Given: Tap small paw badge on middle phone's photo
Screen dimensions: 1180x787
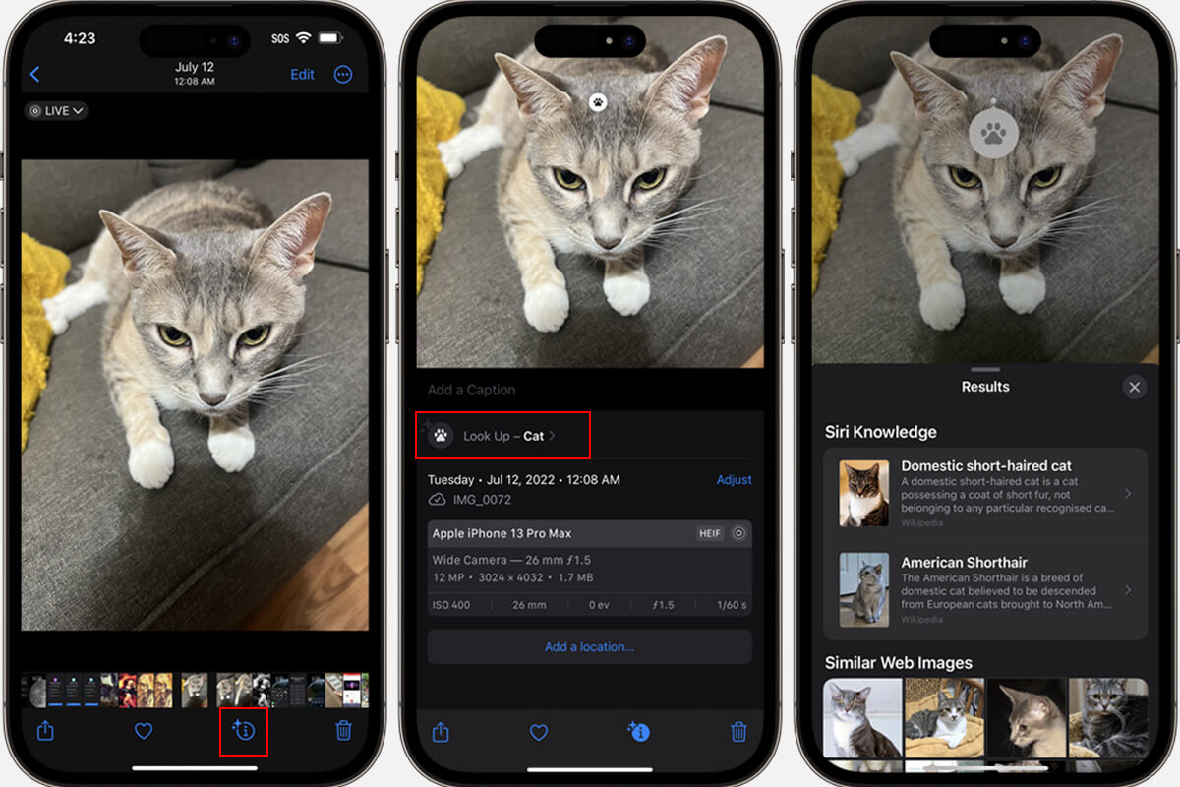Looking at the screenshot, I should pyautogui.click(x=598, y=102).
